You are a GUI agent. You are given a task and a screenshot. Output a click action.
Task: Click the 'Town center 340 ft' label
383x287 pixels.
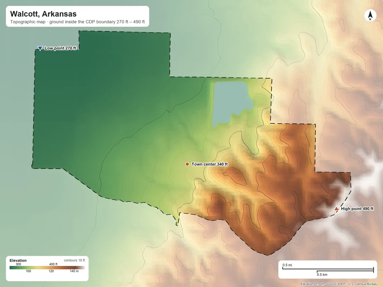(210, 164)
